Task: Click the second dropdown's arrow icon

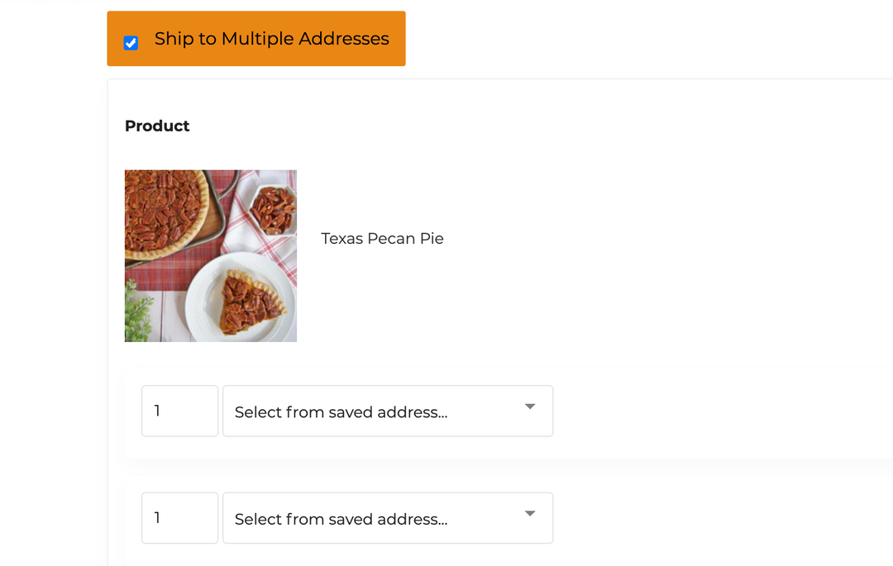Action: (x=530, y=514)
